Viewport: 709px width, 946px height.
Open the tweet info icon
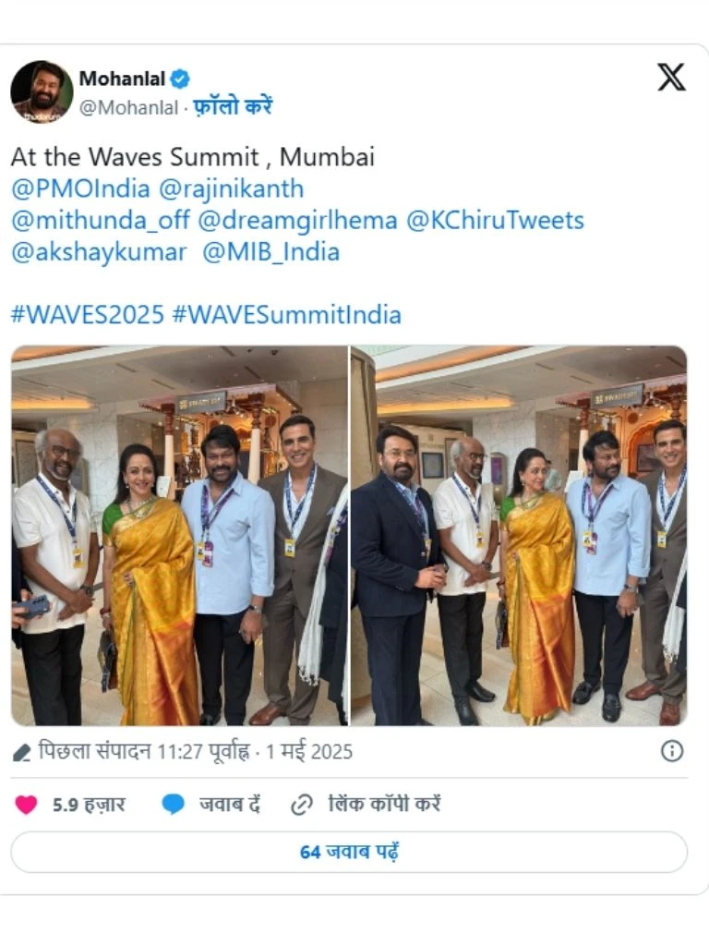pos(672,751)
